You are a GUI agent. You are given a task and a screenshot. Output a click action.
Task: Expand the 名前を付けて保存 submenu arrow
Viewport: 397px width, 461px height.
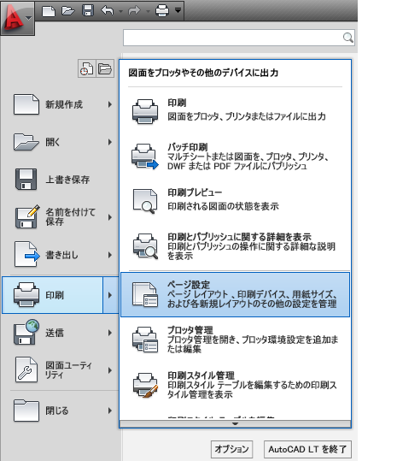point(110,217)
